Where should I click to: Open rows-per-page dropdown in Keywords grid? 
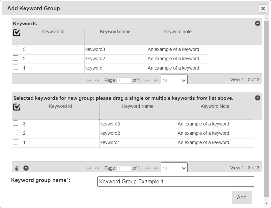tap(174, 80)
